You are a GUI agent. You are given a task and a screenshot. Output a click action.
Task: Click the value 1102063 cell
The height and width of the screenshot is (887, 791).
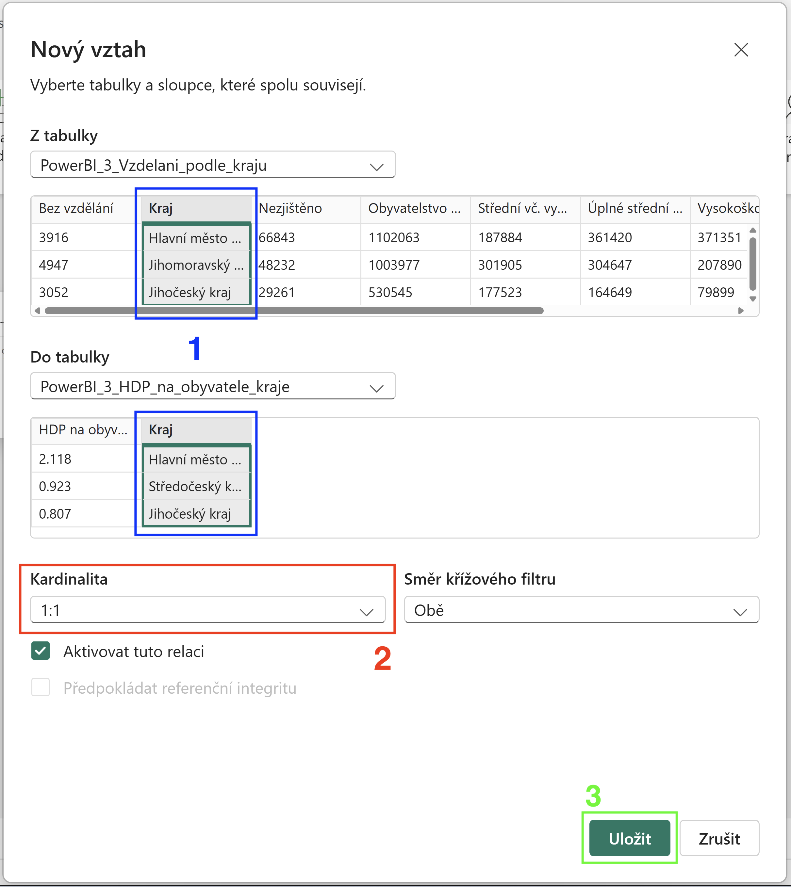pyautogui.click(x=416, y=238)
